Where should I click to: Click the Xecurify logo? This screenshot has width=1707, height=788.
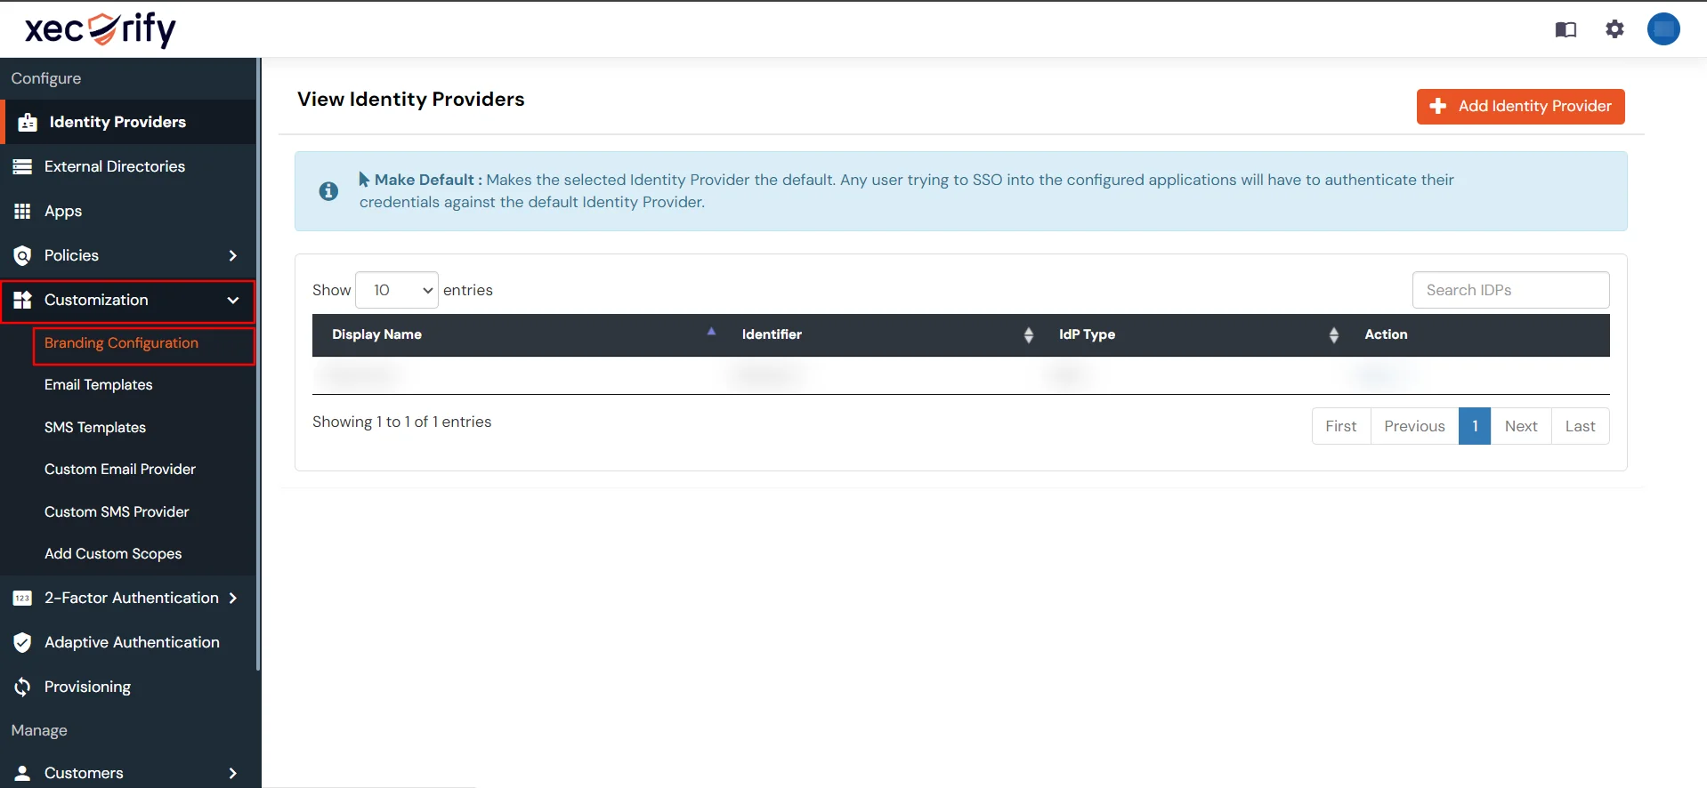[x=100, y=29]
